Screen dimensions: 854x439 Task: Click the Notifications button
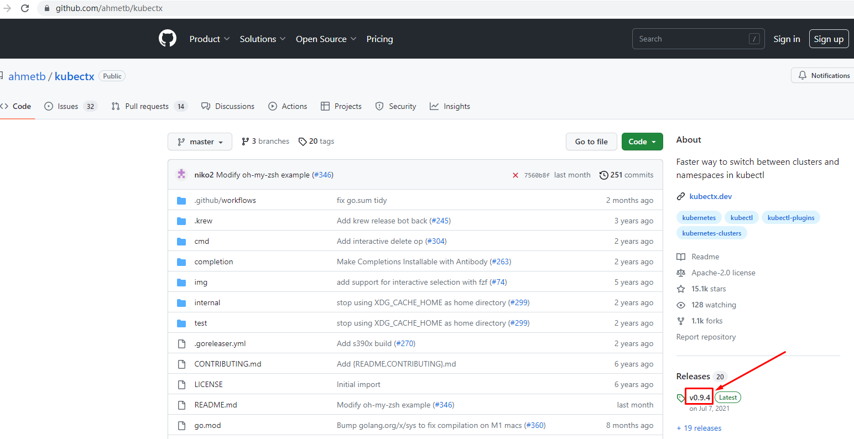tap(824, 75)
